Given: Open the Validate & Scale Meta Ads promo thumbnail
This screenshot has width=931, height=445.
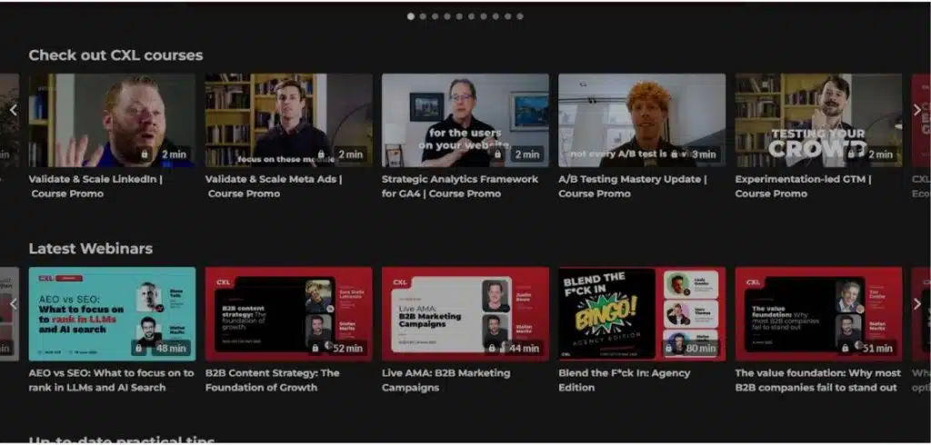Looking at the screenshot, I should coord(288,121).
